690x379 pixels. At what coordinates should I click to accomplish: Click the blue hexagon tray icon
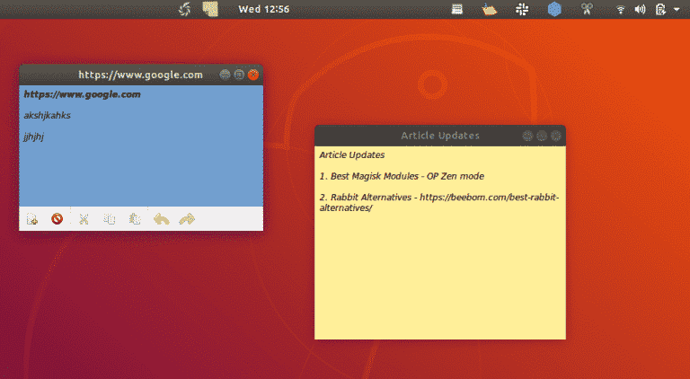[x=554, y=9]
